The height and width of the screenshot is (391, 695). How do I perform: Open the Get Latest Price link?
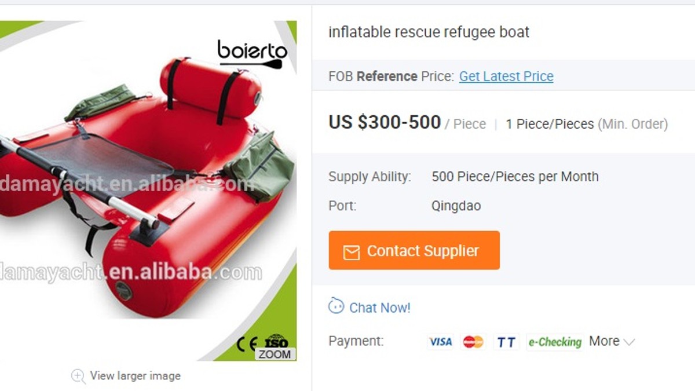click(506, 76)
